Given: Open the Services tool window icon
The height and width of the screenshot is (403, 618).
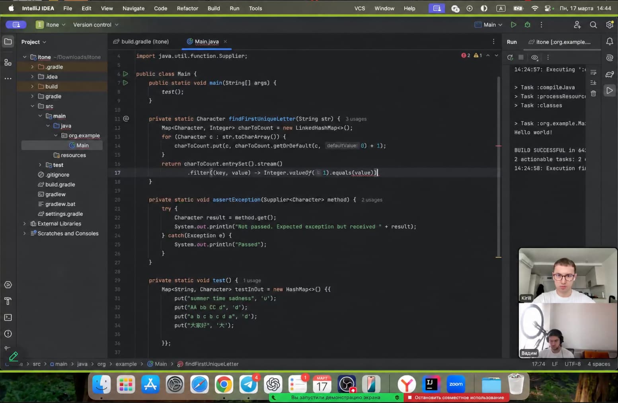Looking at the screenshot, I should coord(8,285).
